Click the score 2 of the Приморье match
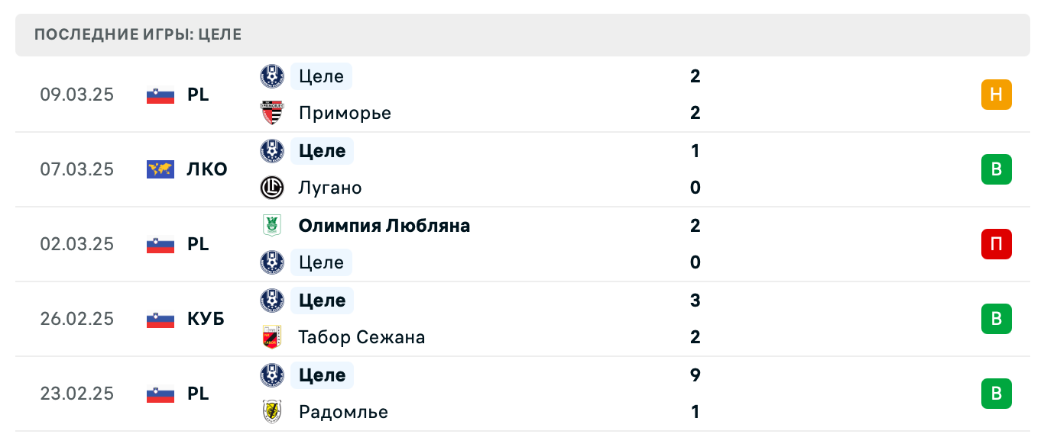The width and height of the screenshot is (1044, 447). click(x=695, y=113)
